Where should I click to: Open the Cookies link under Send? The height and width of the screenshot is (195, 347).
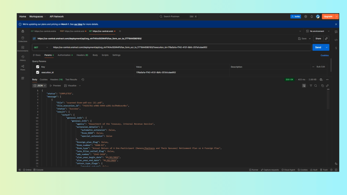(324, 55)
